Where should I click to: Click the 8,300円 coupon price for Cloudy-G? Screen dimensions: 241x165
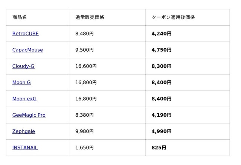(161, 66)
